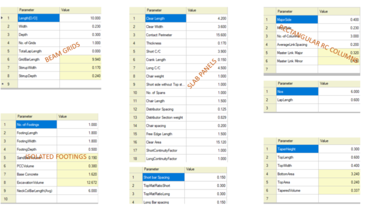This screenshot has height=220, width=367.
Task: Click the Short bar Spacing parameter cell
Action: (x=163, y=177)
